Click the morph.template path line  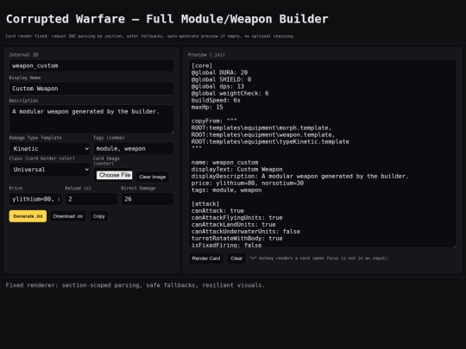pyautogui.click(x=261, y=128)
